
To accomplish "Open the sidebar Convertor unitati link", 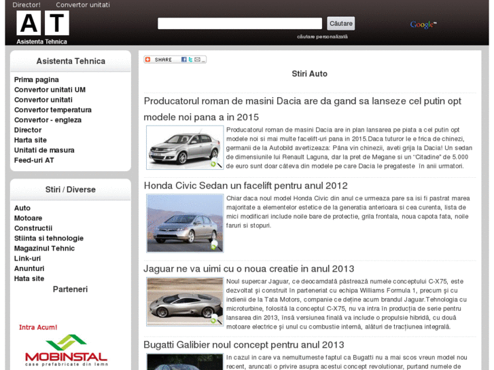I will pos(43,100).
